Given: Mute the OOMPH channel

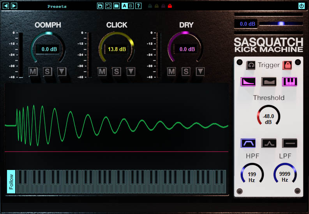Looking at the screenshot, I should click(33, 71).
